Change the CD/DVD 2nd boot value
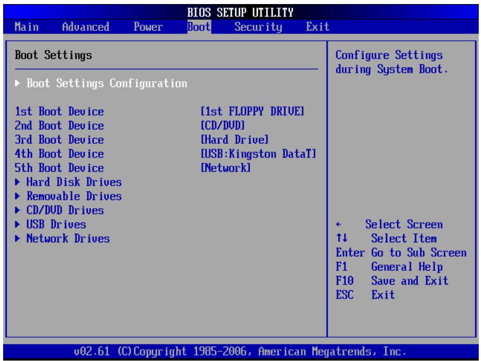The height and width of the screenshot is (361, 481). [x=222, y=125]
